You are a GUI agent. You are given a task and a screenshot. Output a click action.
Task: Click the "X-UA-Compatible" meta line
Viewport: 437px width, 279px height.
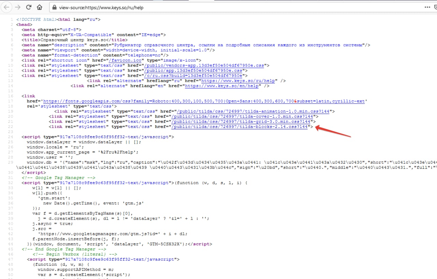[94, 35]
